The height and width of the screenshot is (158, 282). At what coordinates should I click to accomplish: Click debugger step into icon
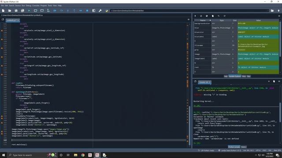[x=68, y=11]
